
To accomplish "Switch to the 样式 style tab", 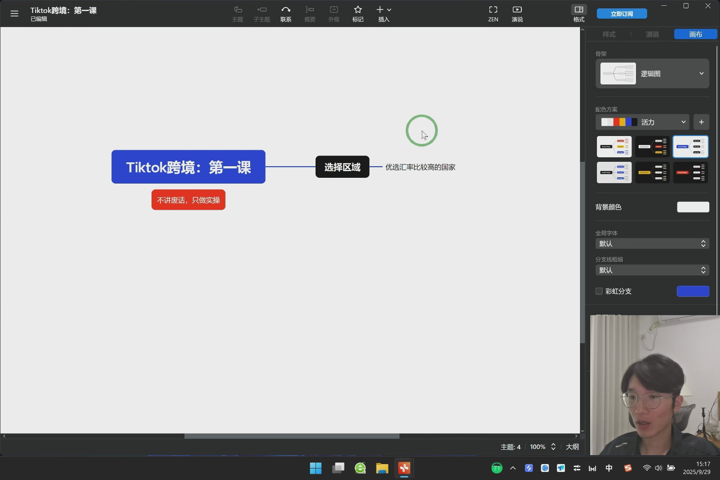I will pos(608,34).
